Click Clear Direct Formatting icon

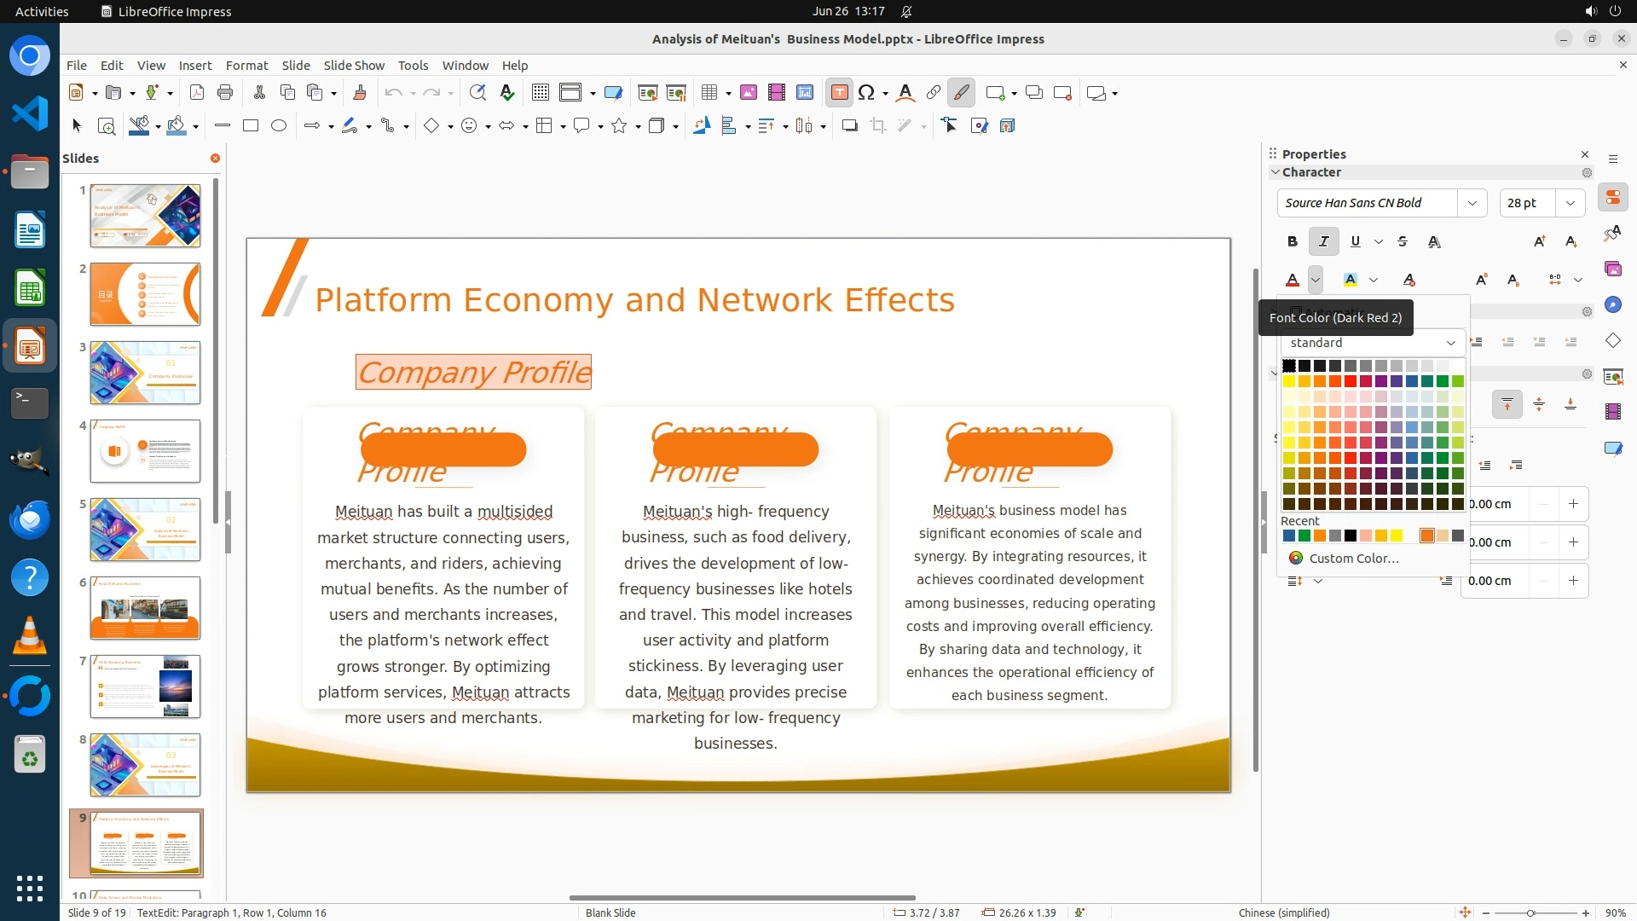[1409, 280]
